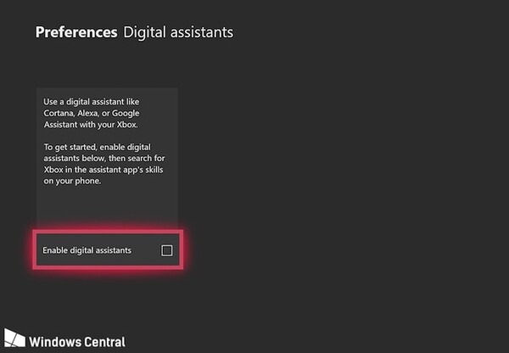
Task: Click the empty space between paragraph and checkbox row
Action: click(106, 208)
